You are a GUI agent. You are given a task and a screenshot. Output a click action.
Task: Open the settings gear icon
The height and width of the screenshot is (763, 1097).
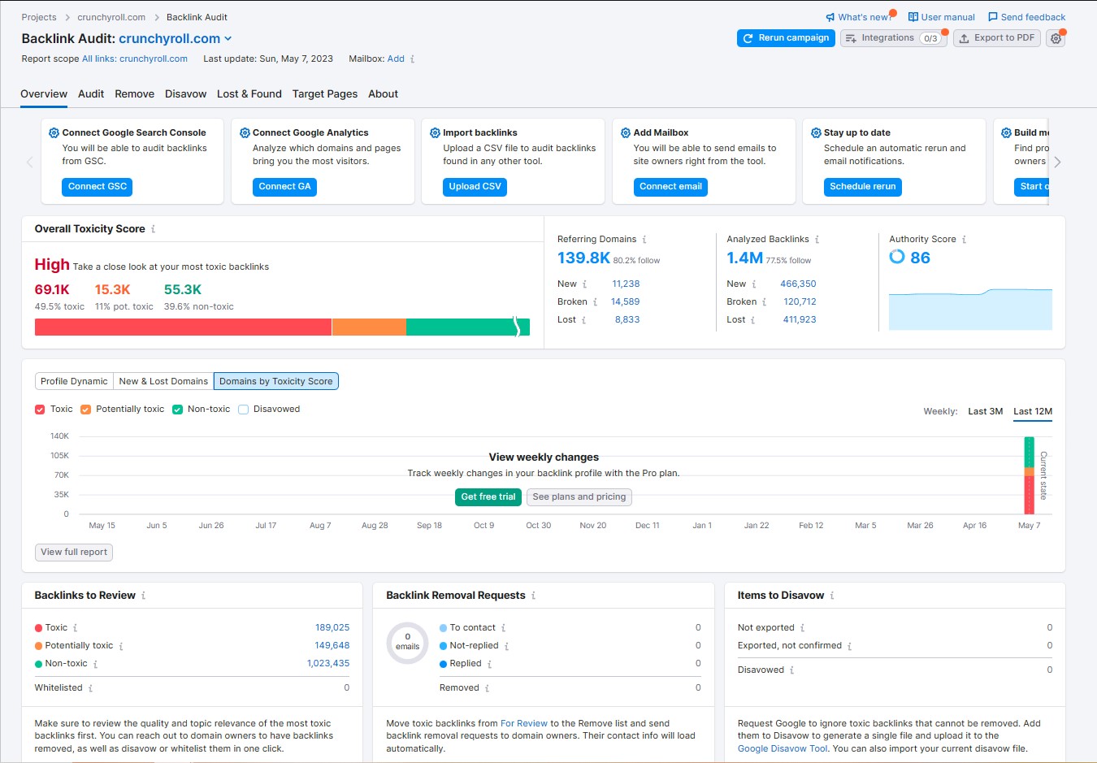coord(1056,38)
